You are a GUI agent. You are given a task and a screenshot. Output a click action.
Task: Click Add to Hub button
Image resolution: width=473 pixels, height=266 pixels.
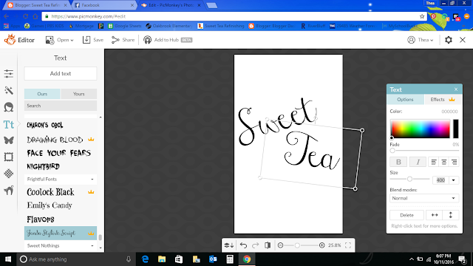tap(168, 40)
